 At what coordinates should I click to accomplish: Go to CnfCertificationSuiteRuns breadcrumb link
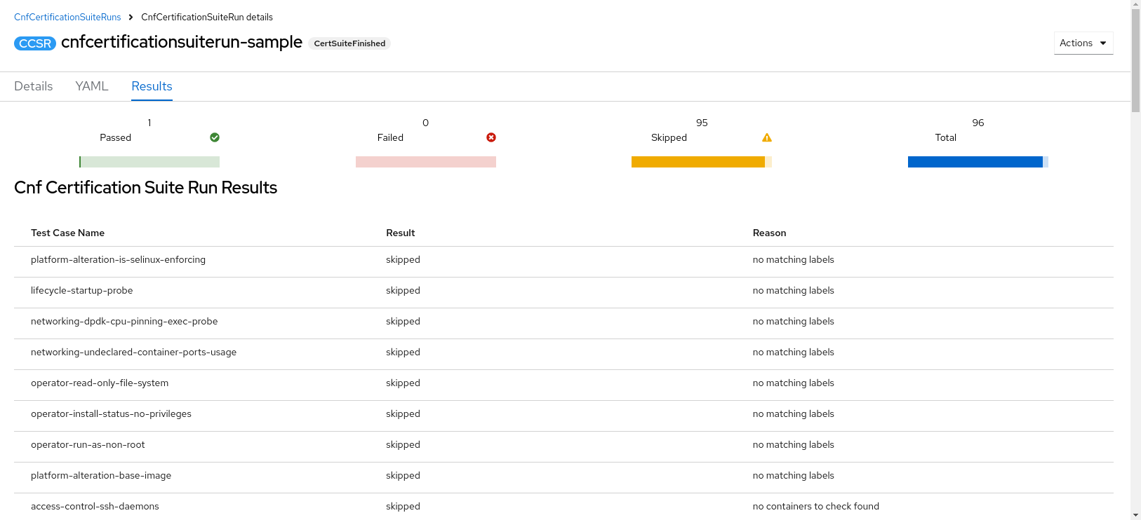click(x=67, y=17)
